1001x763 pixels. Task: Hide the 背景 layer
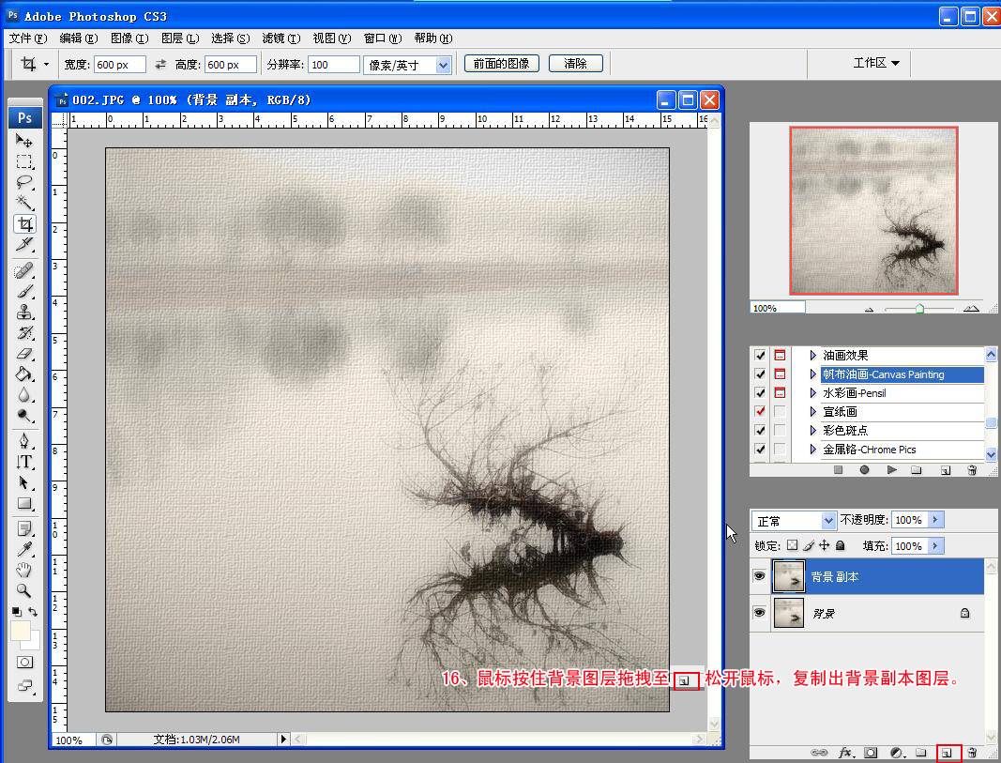759,613
